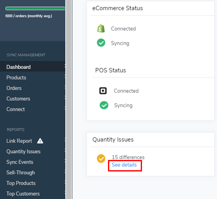Click the Link Report warning triangle icon
Image resolution: width=217 pixels, height=199 pixels.
40,141
